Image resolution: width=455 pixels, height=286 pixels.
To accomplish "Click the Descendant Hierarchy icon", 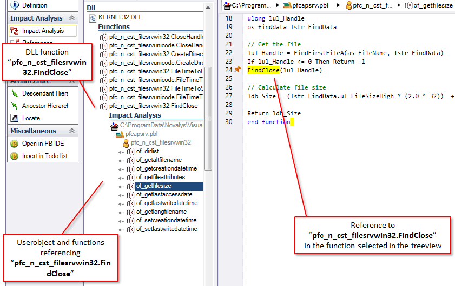I will 15,93.
